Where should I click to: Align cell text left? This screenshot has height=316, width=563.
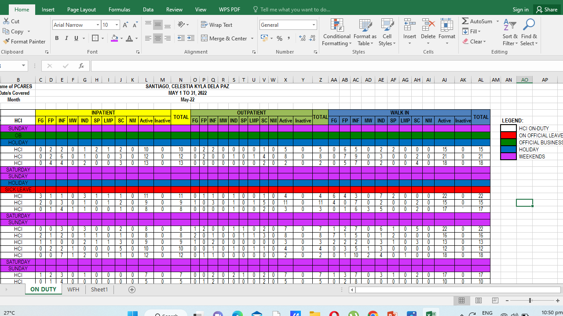[148, 39]
